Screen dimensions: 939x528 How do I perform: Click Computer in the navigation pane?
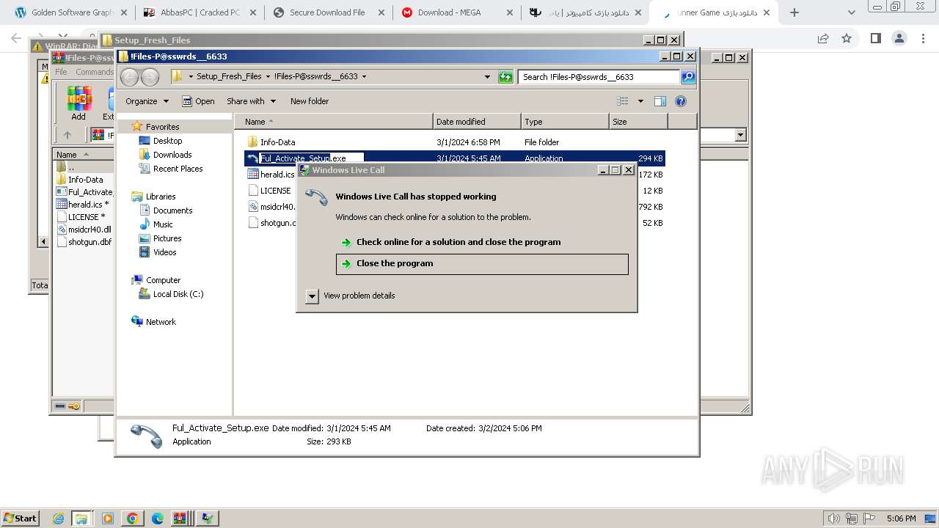163,280
